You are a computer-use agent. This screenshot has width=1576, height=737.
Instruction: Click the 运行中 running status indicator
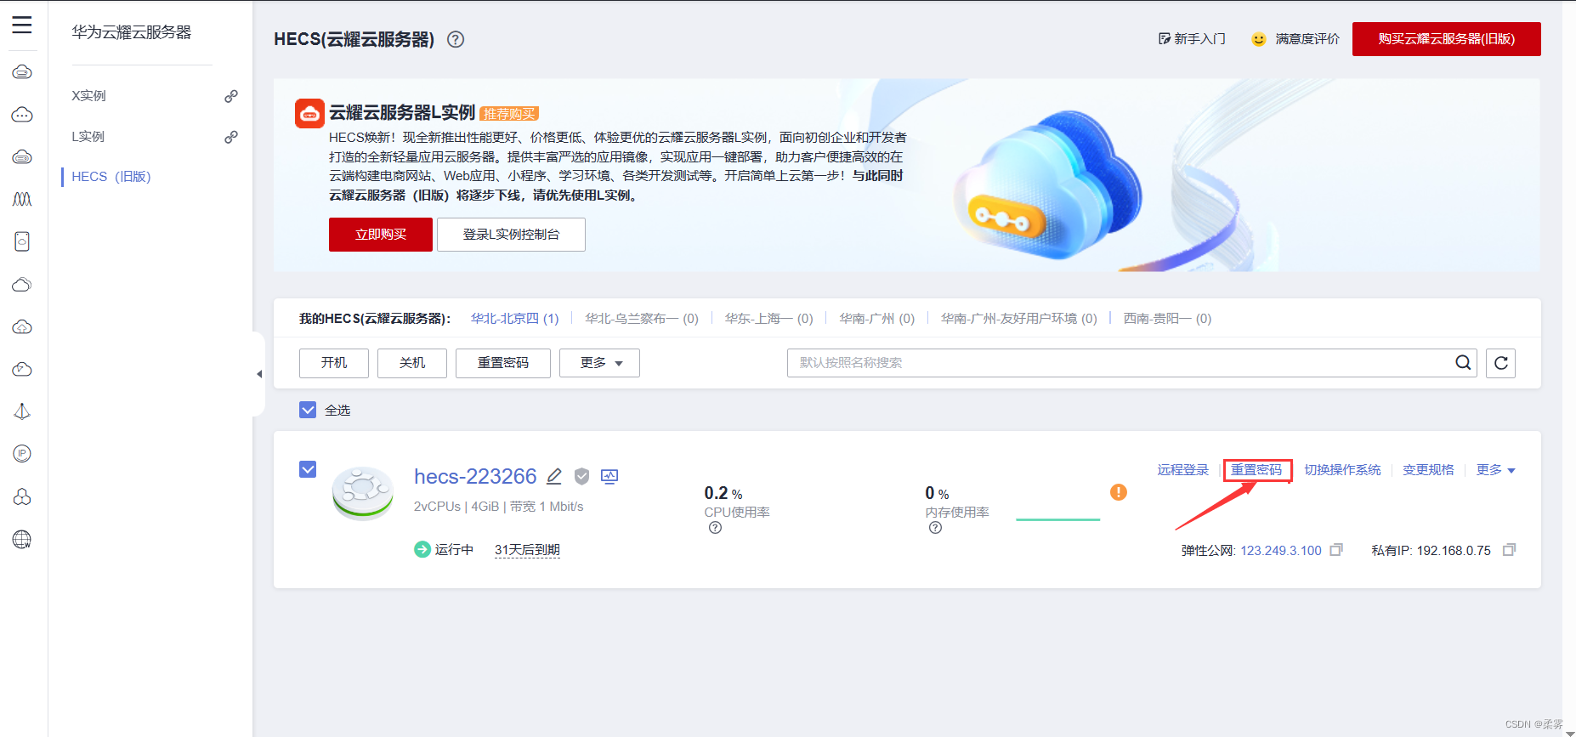tap(444, 550)
